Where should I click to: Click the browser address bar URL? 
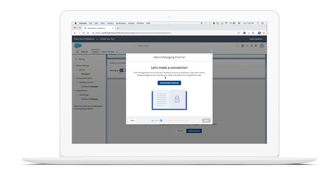pyautogui.click(x=133, y=33)
